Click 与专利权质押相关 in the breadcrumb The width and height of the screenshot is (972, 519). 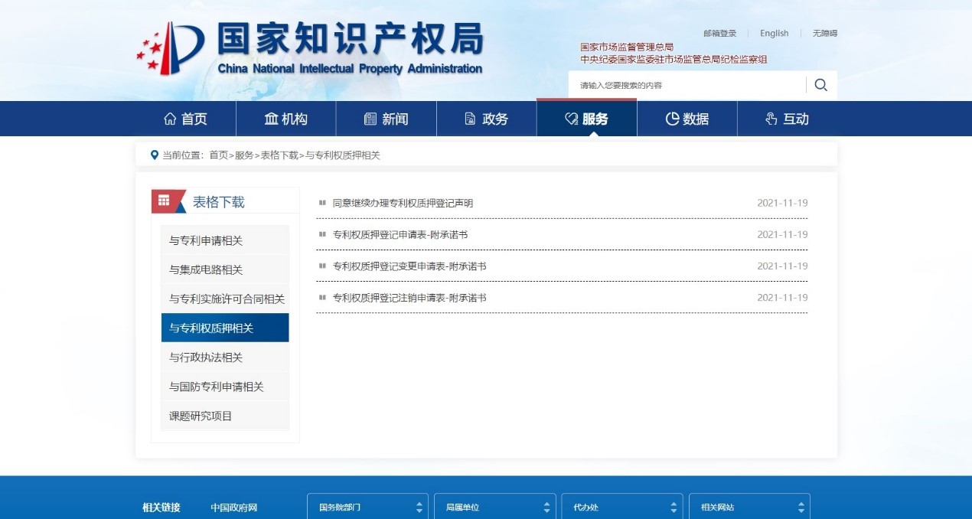pos(343,155)
